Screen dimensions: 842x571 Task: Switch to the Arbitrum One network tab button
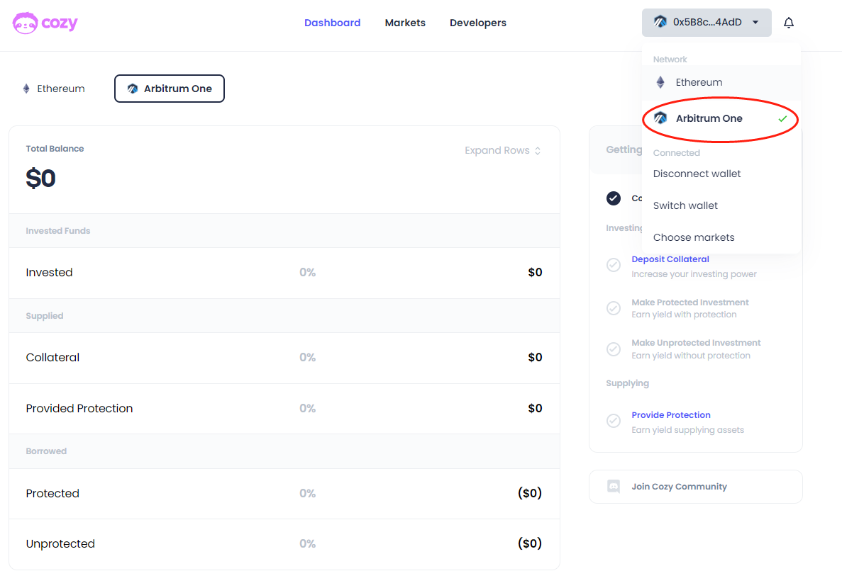tap(170, 89)
